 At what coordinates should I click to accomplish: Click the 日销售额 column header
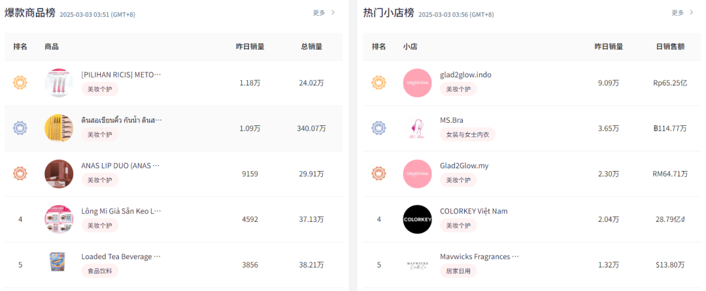coord(671,46)
